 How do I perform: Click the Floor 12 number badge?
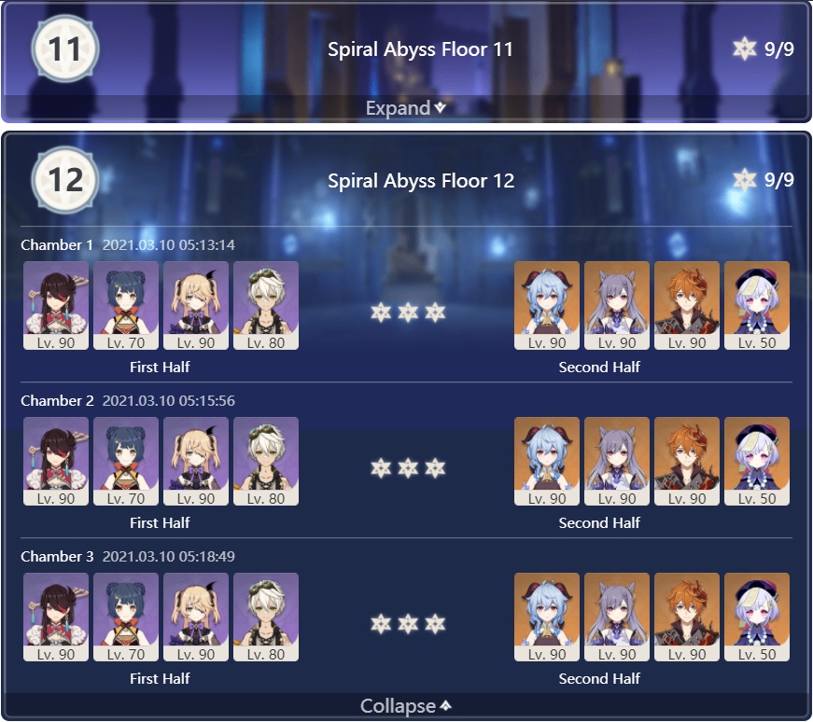coord(64,180)
